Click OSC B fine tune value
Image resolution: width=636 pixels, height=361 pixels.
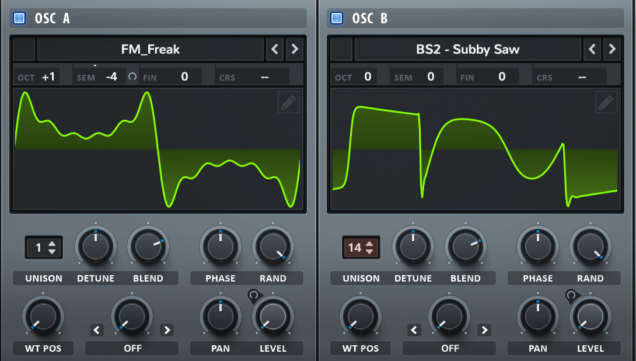point(502,77)
